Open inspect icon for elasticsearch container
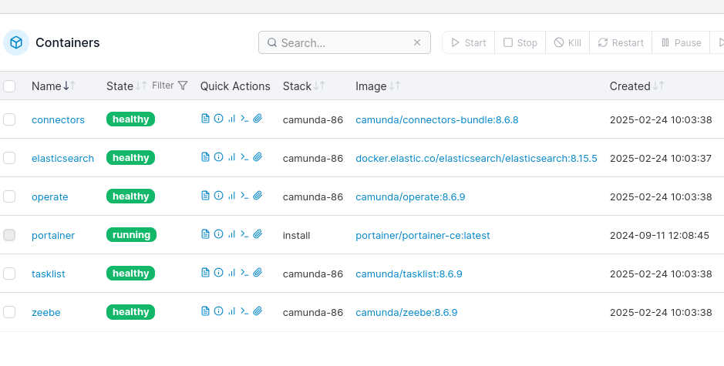This screenshot has height=366, width=724. coord(218,157)
